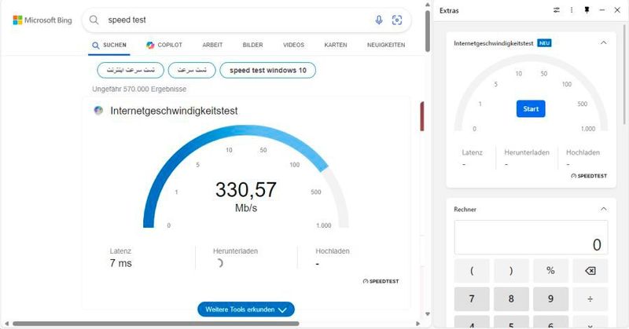Click the calculator backspace key
This screenshot has width=629, height=329.
tap(590, 271)
